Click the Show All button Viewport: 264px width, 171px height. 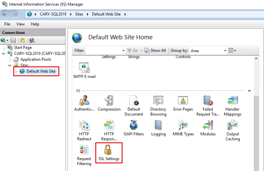tap(155, 51)
